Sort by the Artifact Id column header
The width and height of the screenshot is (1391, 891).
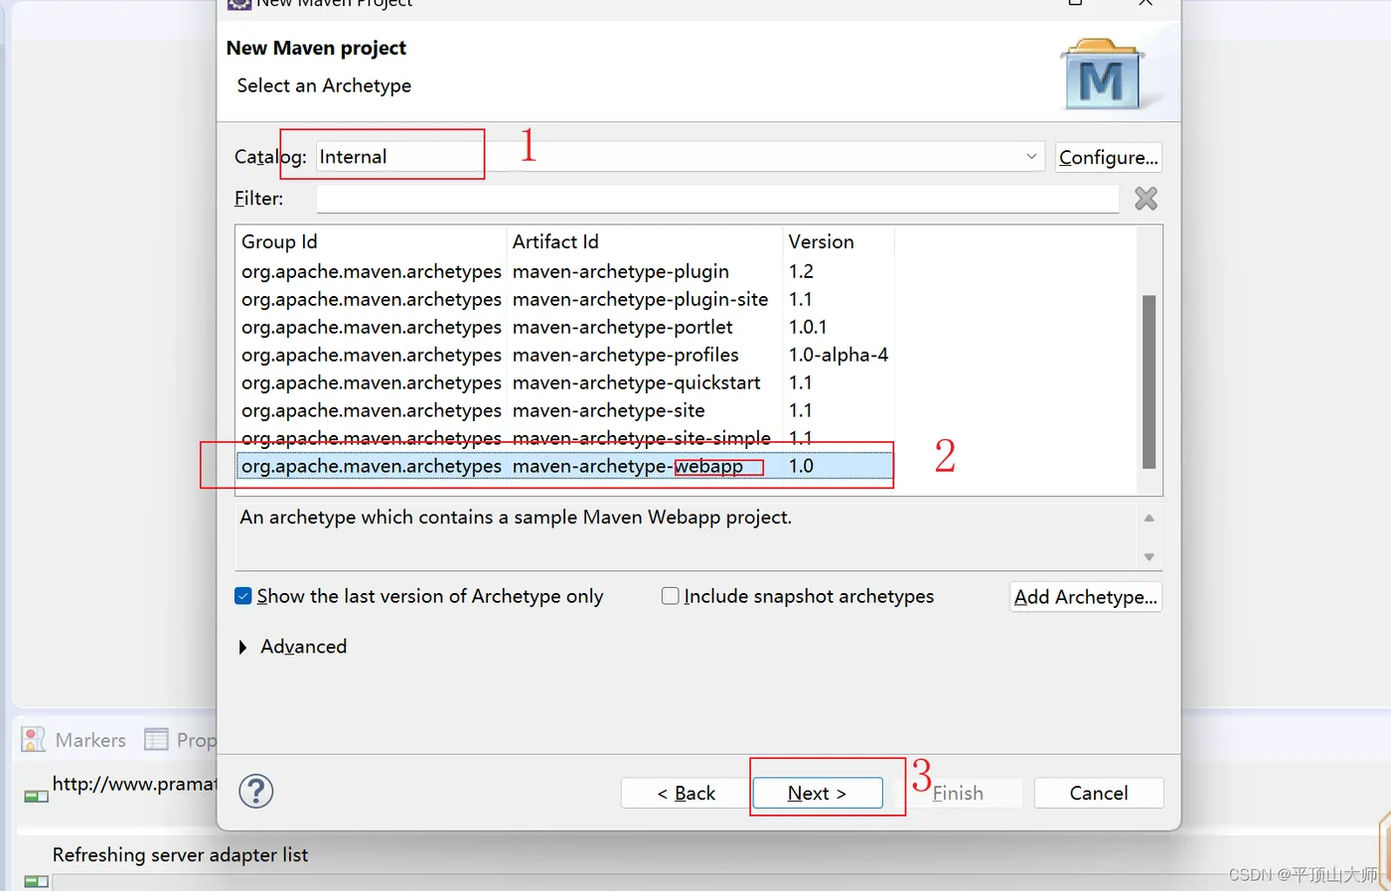645,241
